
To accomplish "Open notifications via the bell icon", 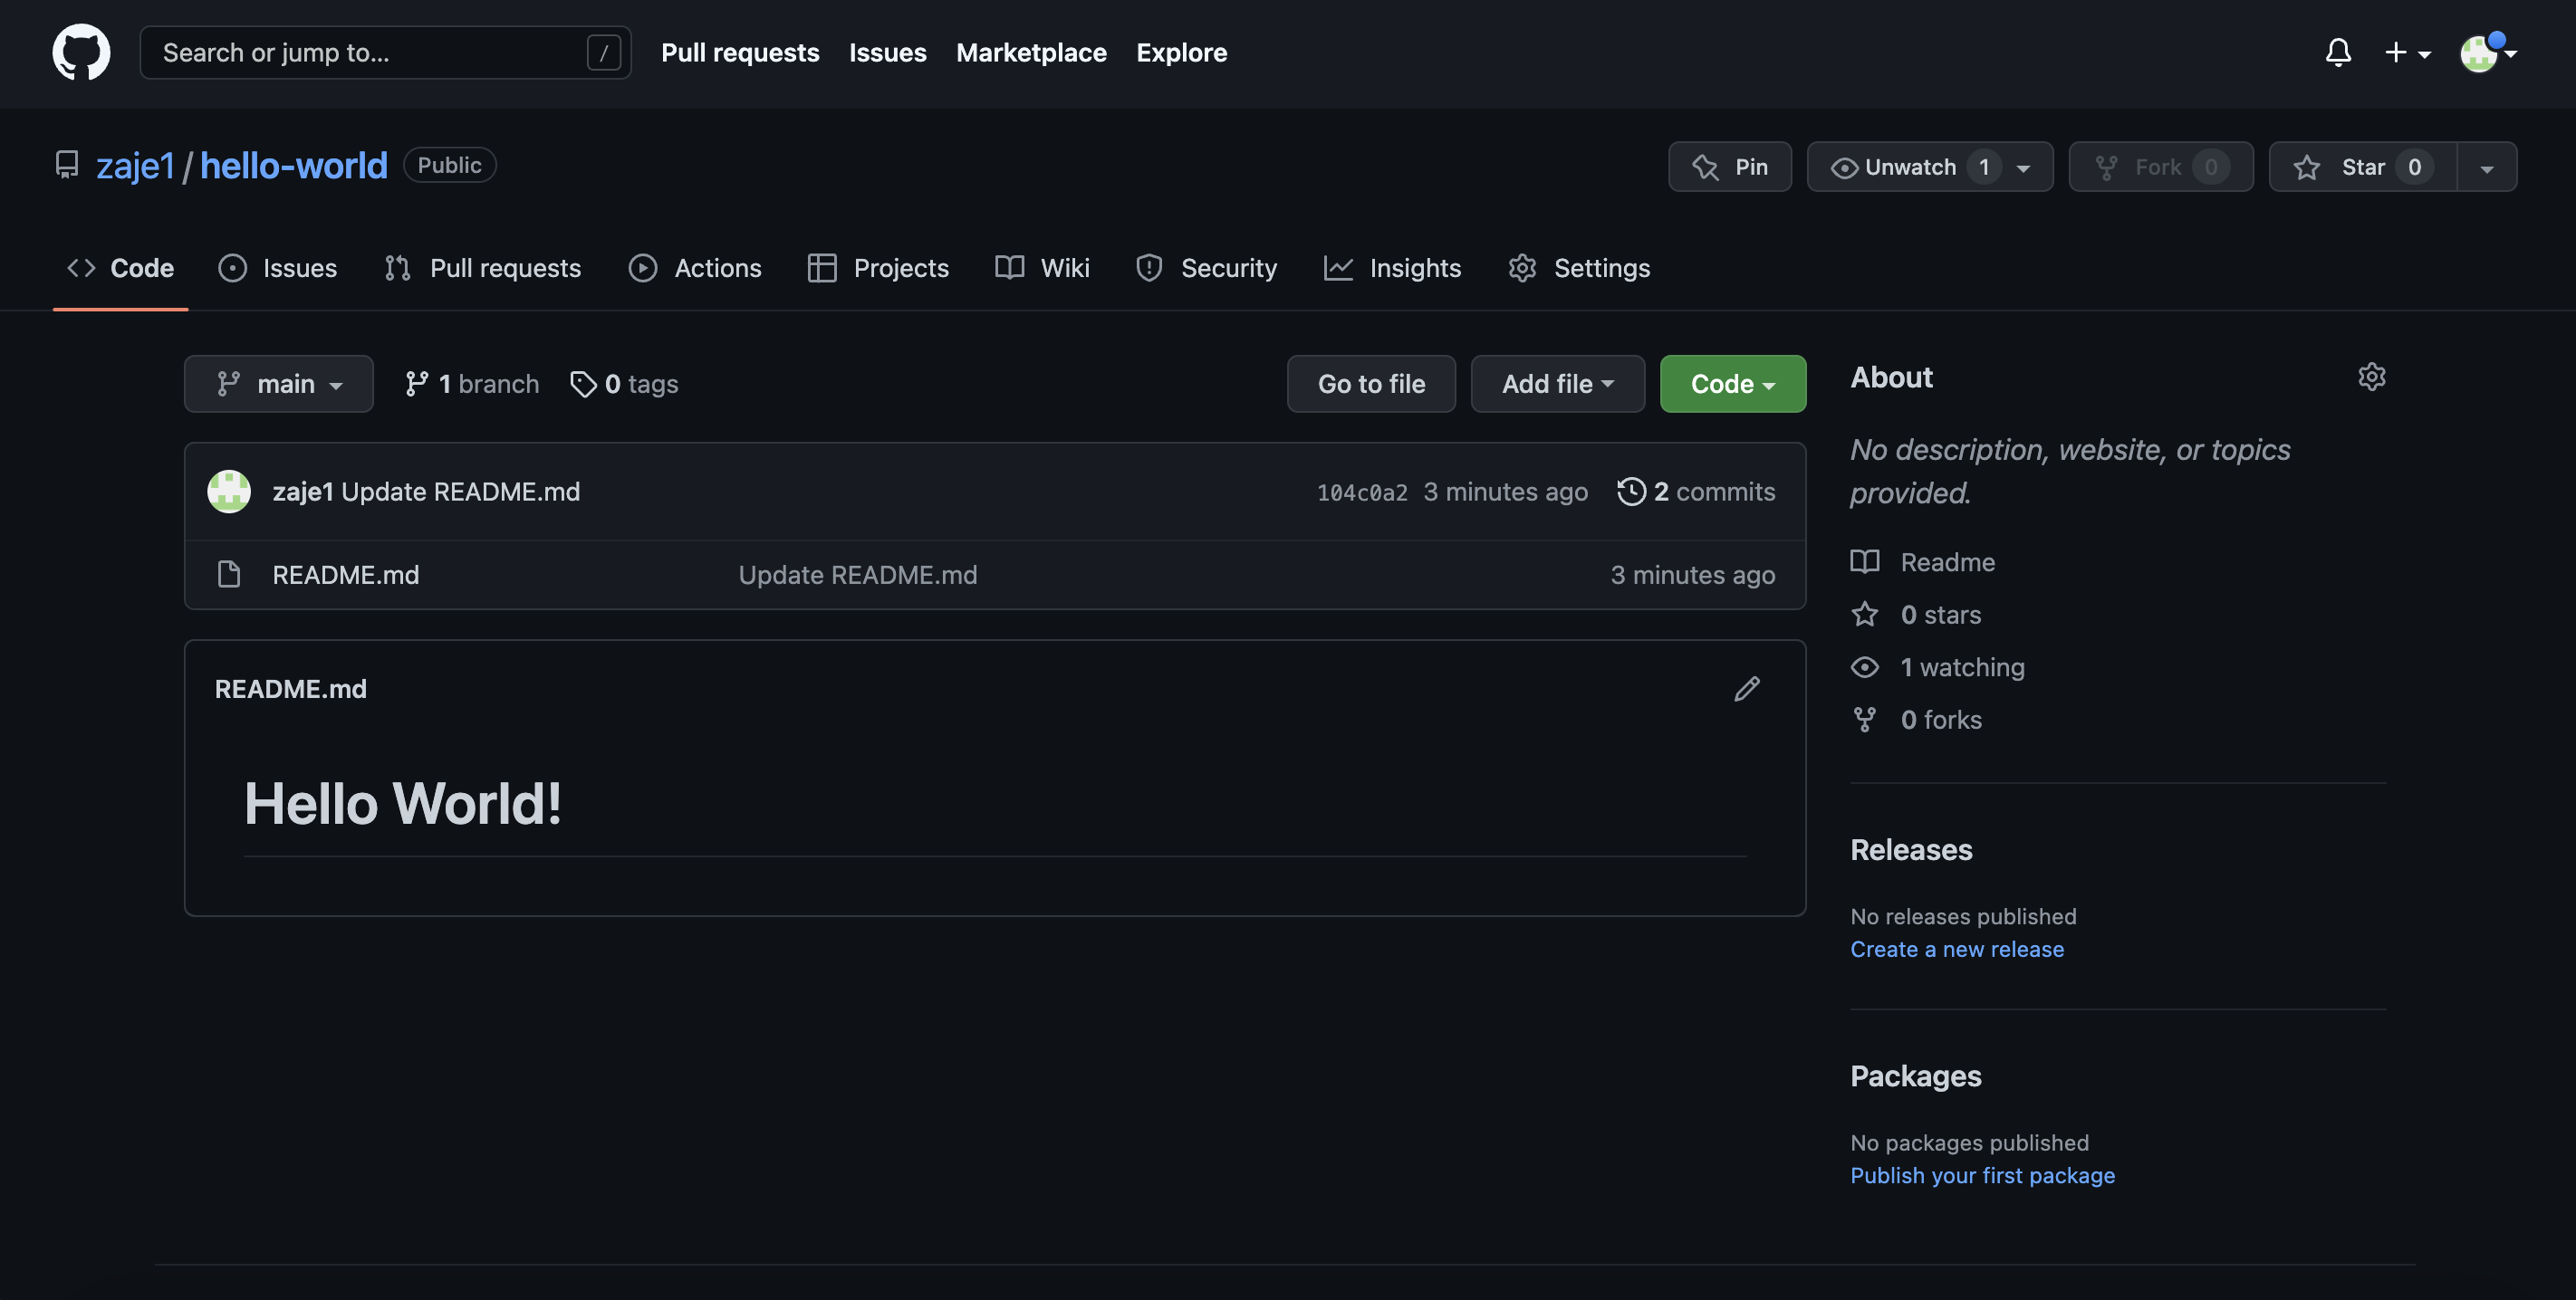I will tap(2337, 52).
